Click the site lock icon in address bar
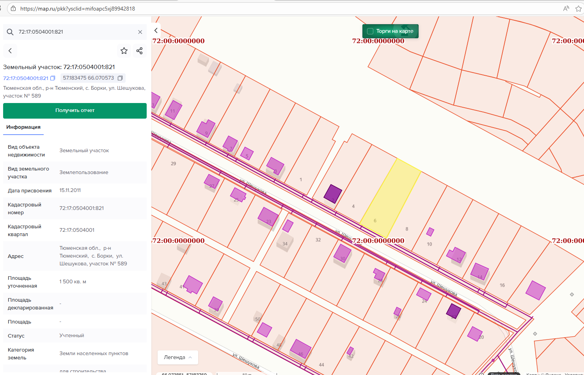The width and height of the screenshot is (584, 375). pyautogui.click(x=13, y=9)
